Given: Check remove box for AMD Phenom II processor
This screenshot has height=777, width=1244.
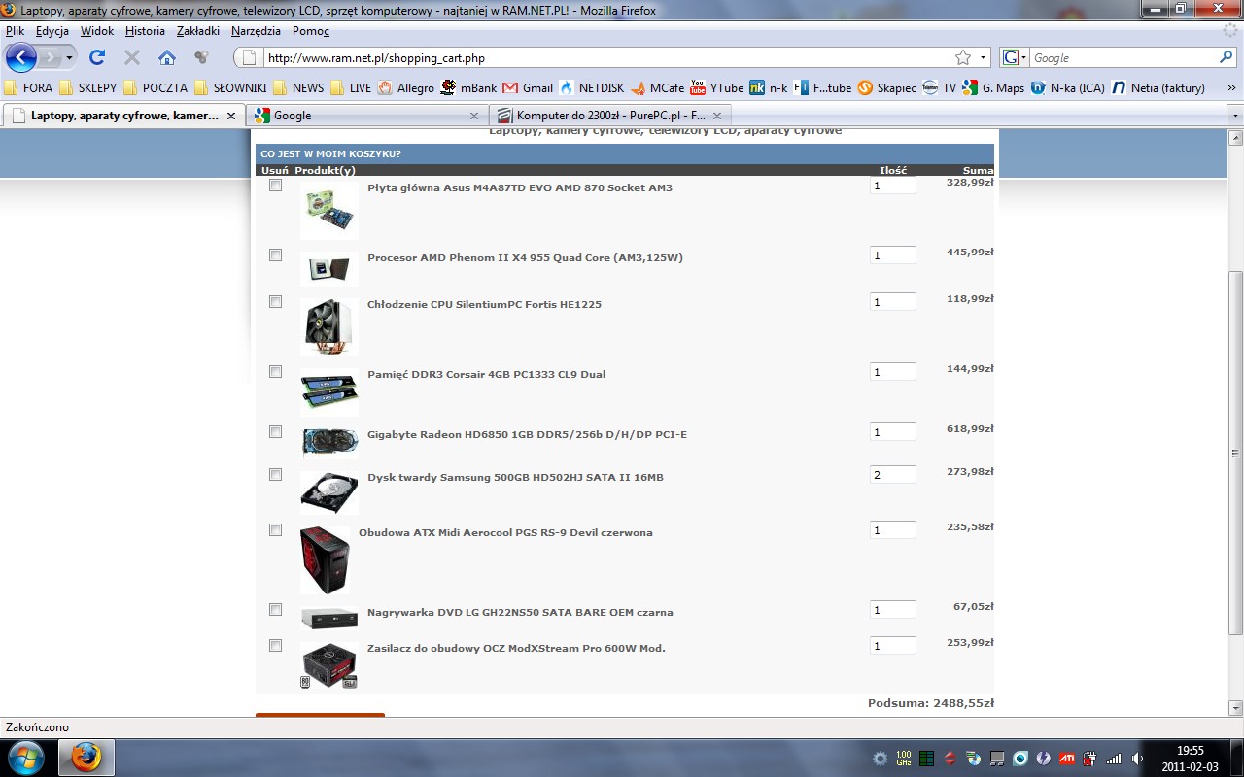Looking at the screenshot, I should pyautogui.click(x=276, y=254).
